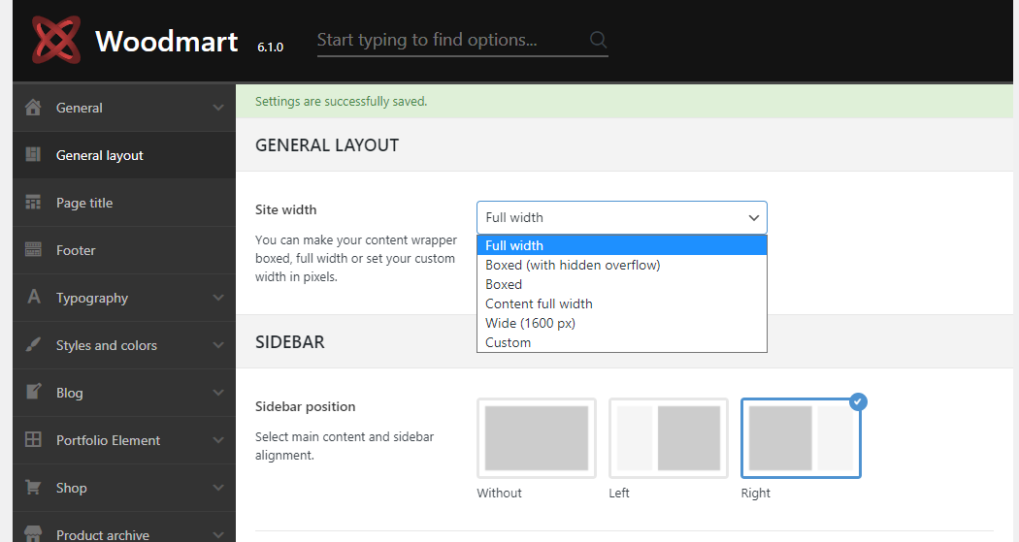Select the Left sidebar position
Image resolution: width=1019 pixels, height=542 pixels.
point(669,438)
